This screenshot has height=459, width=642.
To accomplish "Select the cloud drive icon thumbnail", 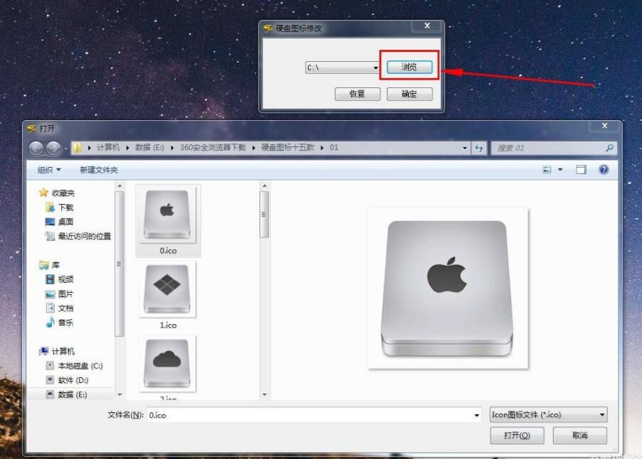I will [x=167, y=363].
